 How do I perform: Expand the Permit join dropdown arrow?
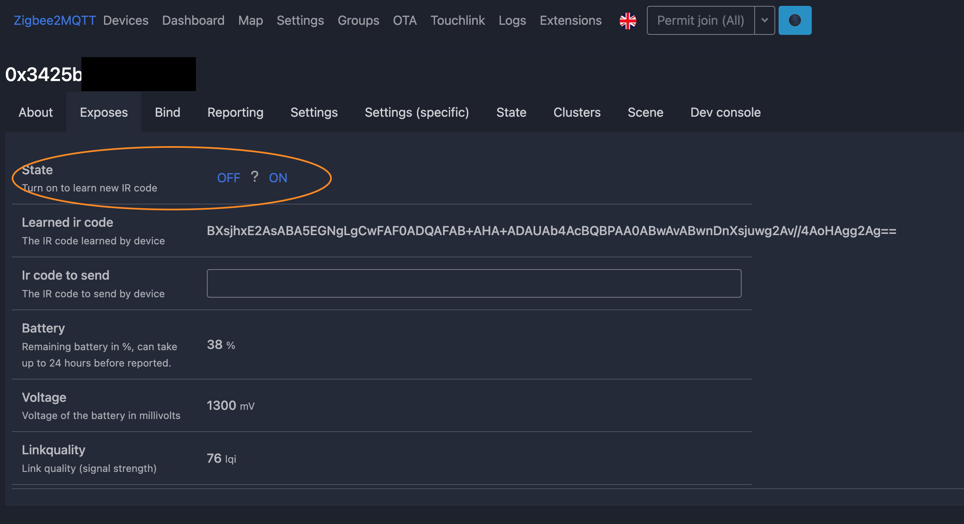765,20
